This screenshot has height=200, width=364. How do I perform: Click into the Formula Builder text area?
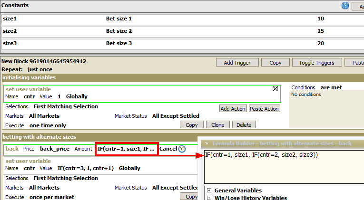tap(284, 167)
